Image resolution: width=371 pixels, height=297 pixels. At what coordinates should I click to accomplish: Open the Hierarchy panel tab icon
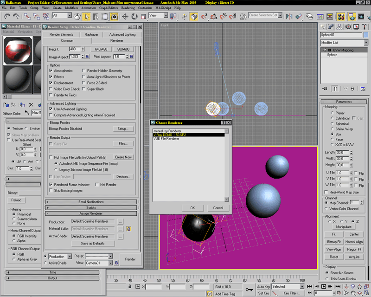tap(339, 27)
